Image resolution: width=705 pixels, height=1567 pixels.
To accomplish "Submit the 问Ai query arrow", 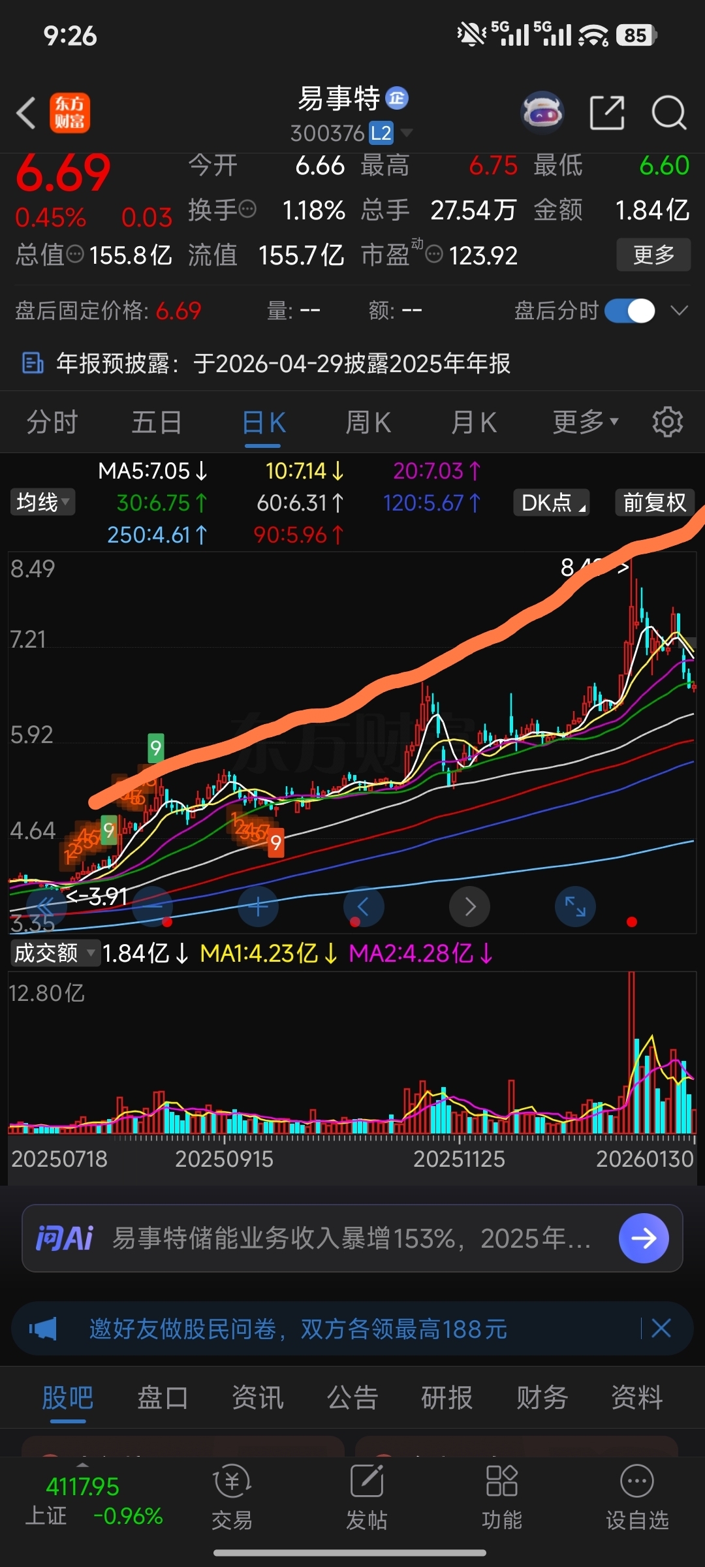I will click(644, 1238).
